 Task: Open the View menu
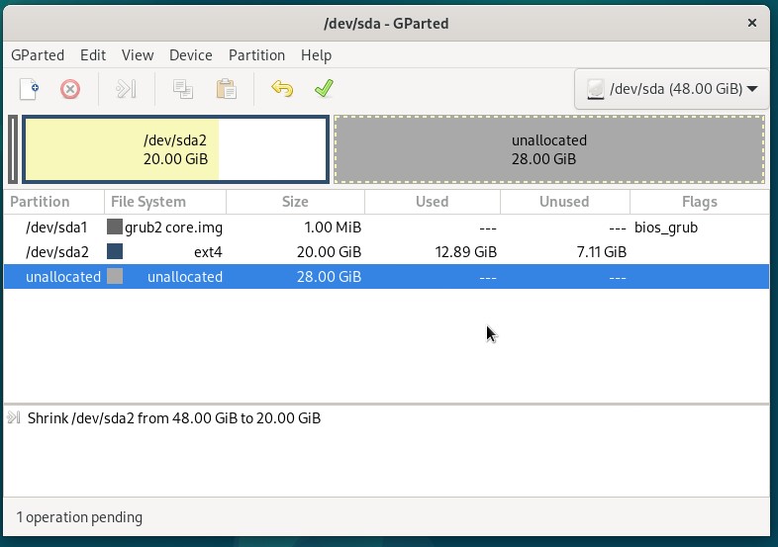[138, 55]
